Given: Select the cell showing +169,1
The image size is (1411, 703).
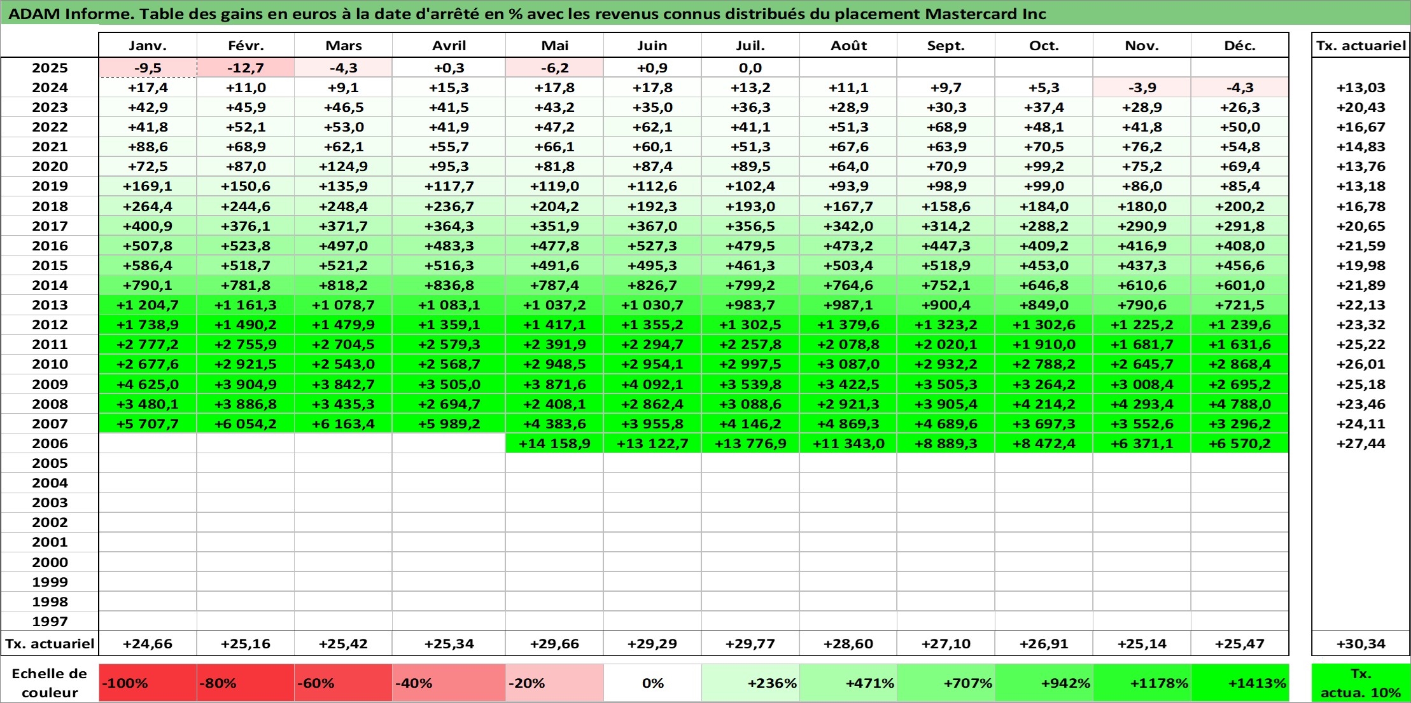Looking at the screenshot, I should 148,186.
